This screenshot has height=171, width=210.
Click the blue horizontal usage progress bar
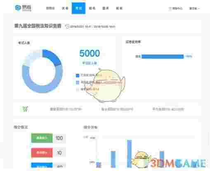163,57
